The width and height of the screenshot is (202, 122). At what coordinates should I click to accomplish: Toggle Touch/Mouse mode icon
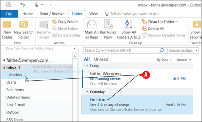[36, 5]
